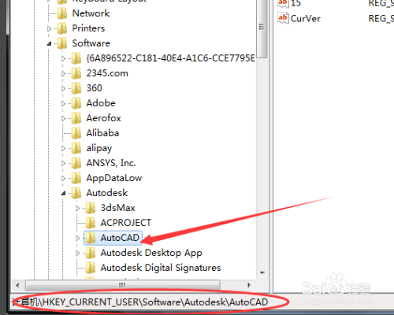This screenshot has width=394, height=315.
Task: Click the horizontal scrollbar right arrow
Action: click(x=249, y=285)
